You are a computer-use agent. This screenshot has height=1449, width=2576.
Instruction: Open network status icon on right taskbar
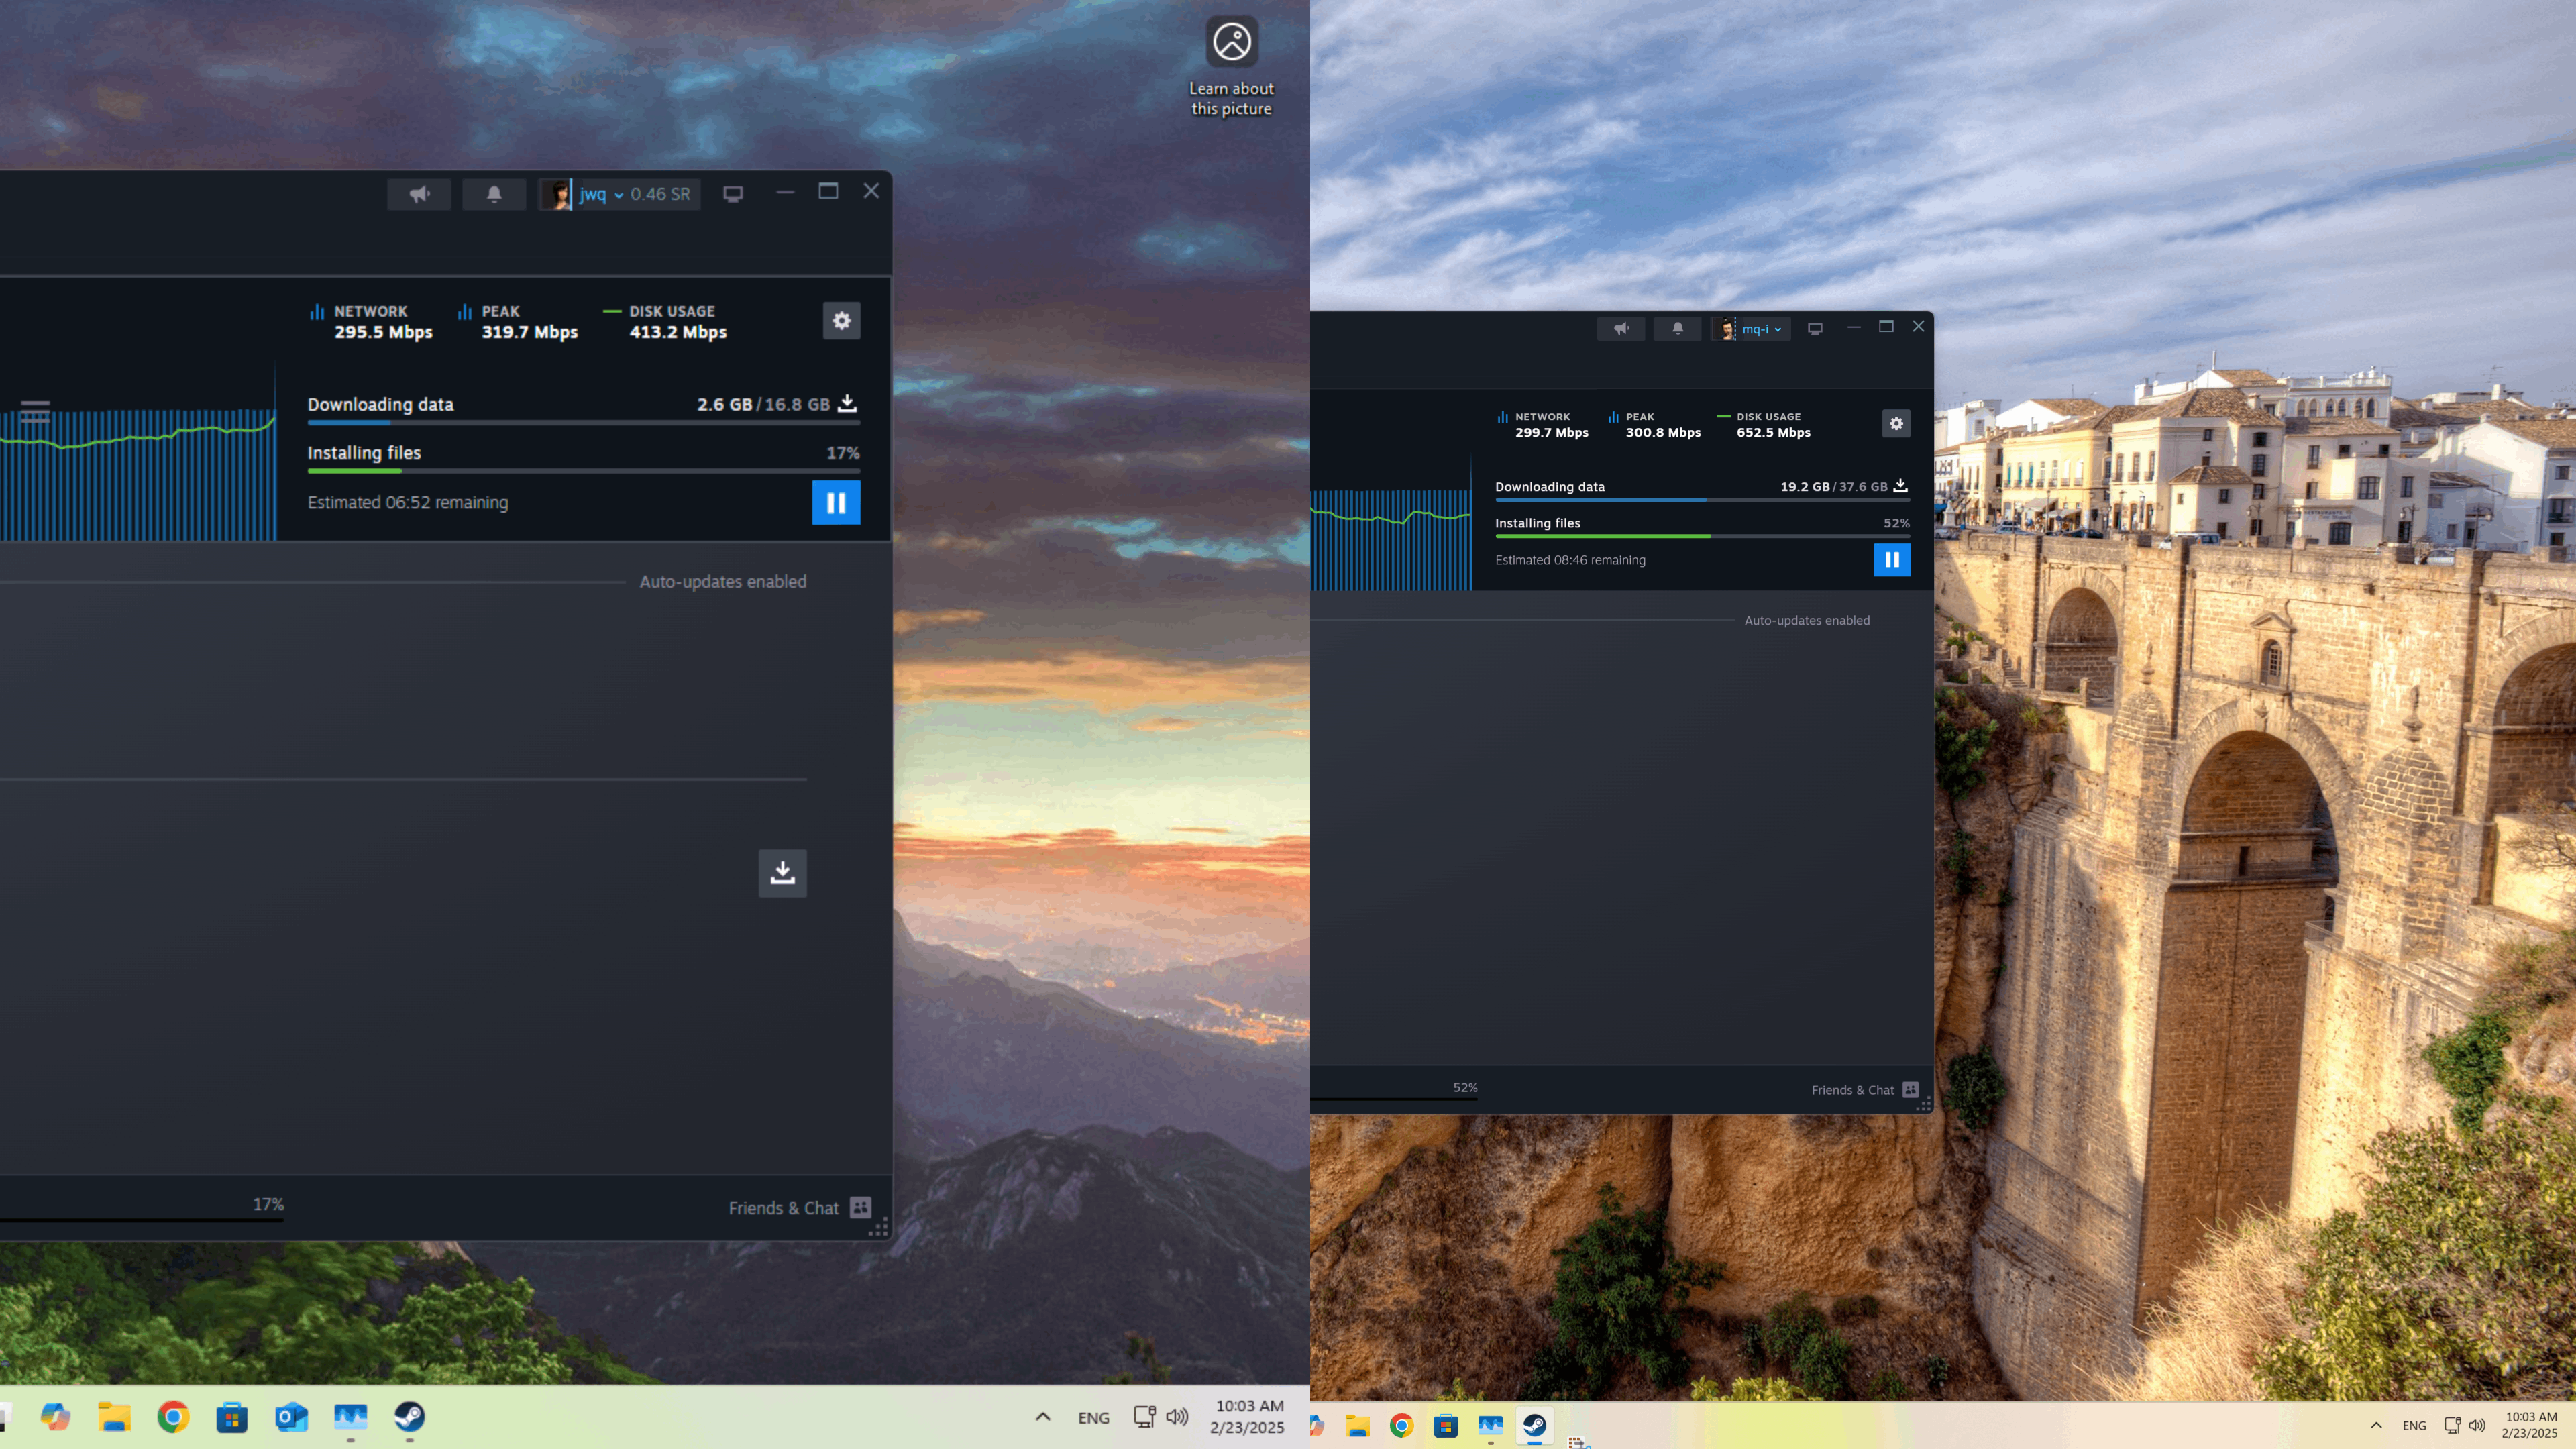(2452, 1425)
